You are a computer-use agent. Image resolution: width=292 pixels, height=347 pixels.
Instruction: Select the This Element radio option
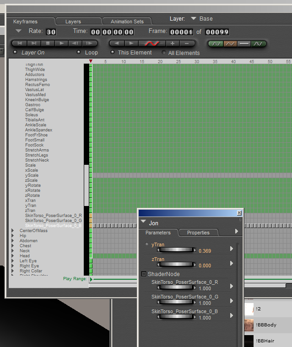click(111, 53)
